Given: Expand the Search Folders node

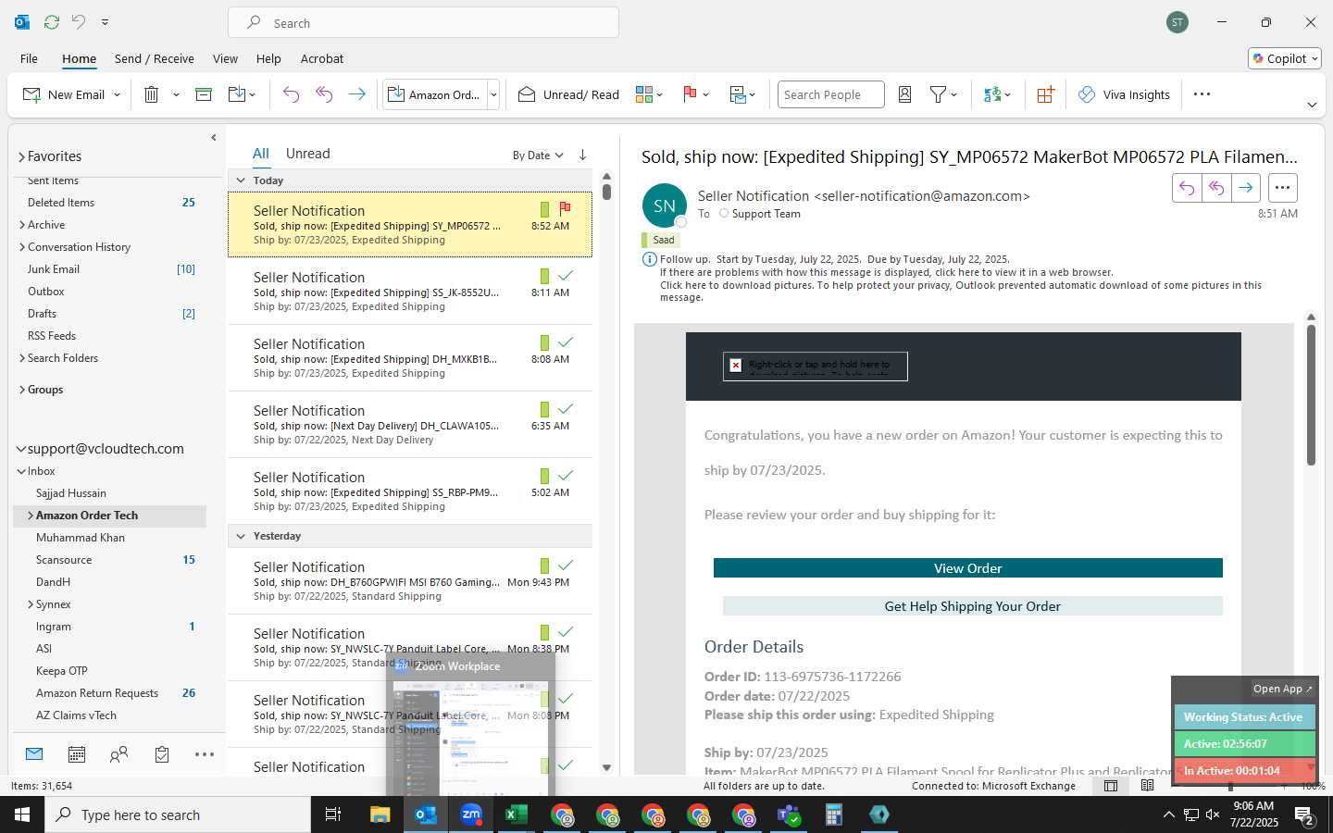Looking at the screenshot, I should (x=22, y=358).
